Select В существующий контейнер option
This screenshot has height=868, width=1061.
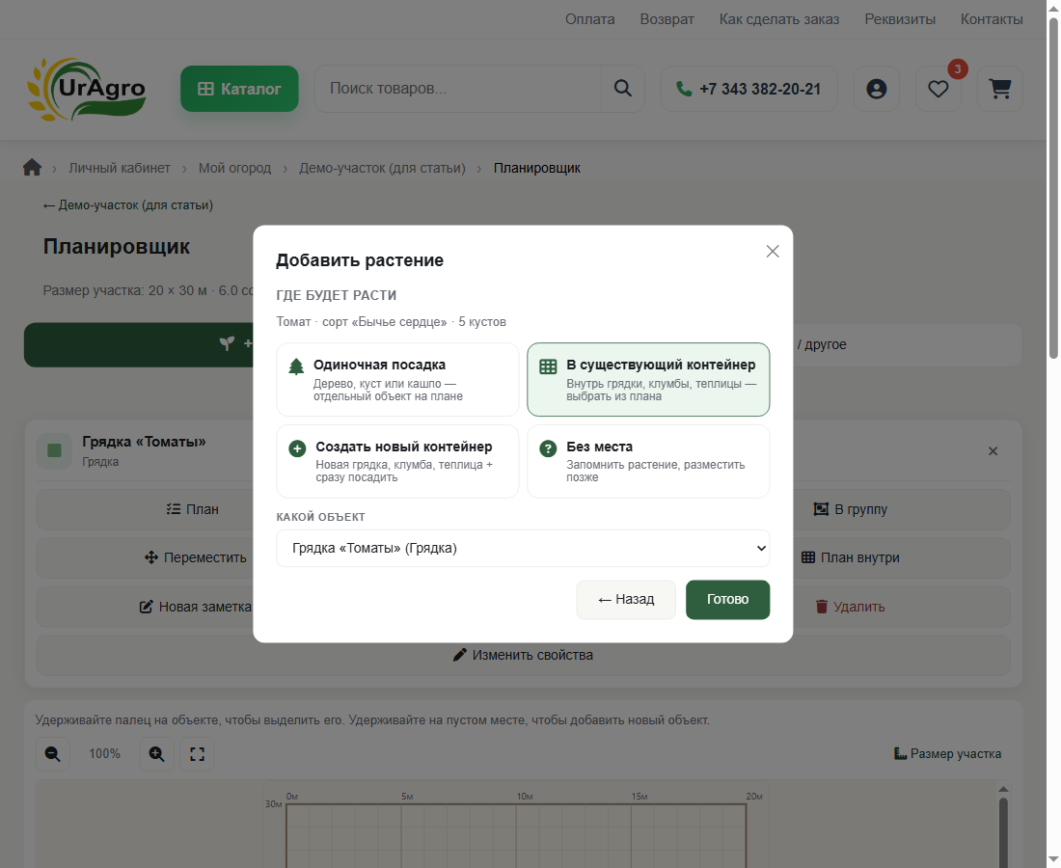pos(648,380)
